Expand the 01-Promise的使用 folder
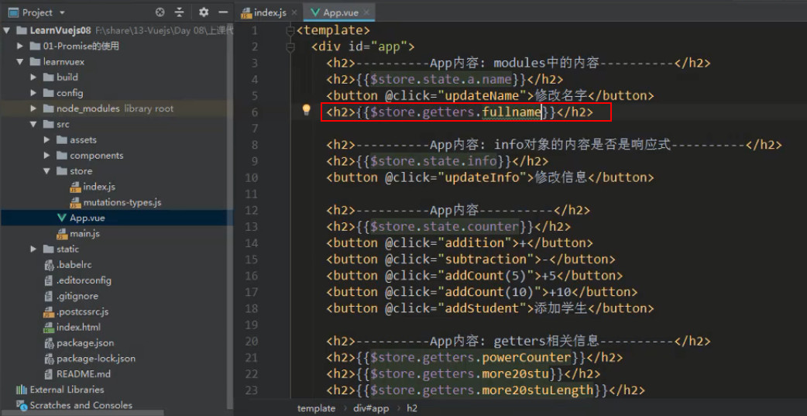Image resolution: width=807 pixels, height=416 pixels. (20, 46)
